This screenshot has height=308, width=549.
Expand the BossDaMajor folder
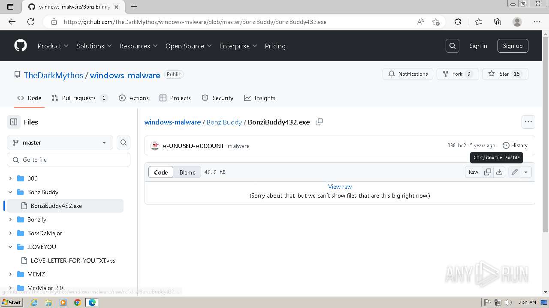coord(10,233)
